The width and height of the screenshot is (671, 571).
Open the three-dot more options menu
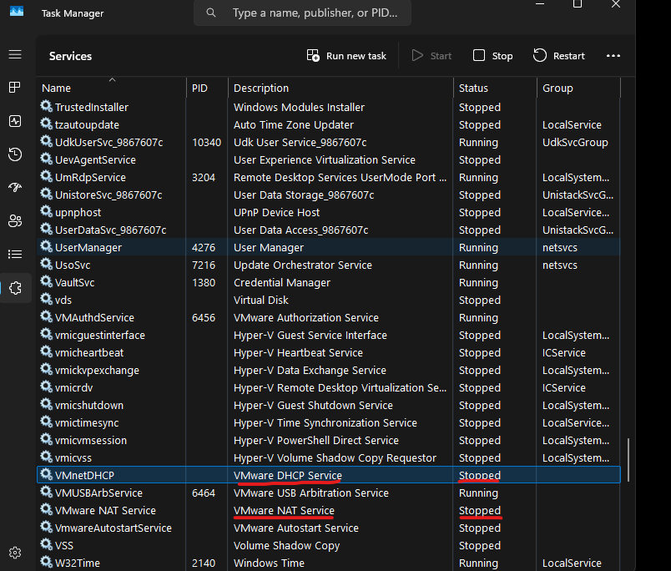tap(613, 56)
